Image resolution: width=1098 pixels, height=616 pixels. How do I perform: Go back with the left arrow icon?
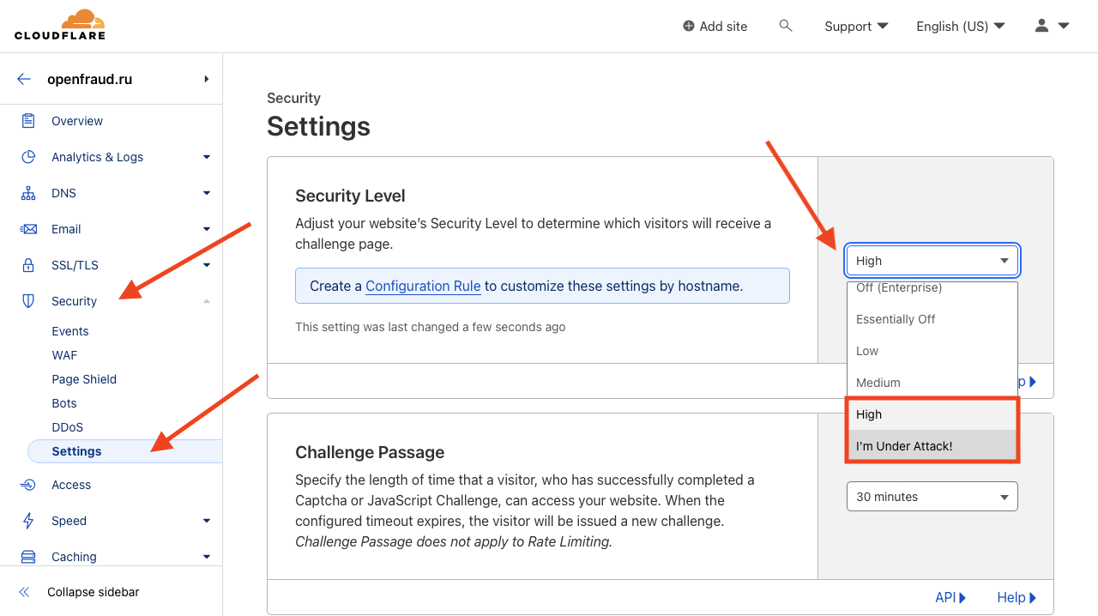[24, 79]
